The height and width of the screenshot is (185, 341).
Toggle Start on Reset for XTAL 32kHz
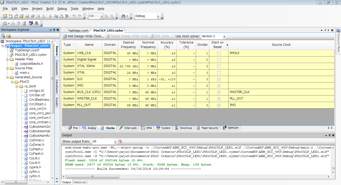(219, 66)
